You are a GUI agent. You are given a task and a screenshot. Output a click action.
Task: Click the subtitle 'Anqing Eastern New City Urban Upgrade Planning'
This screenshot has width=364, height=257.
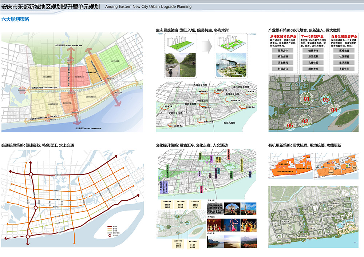point(149,7)
